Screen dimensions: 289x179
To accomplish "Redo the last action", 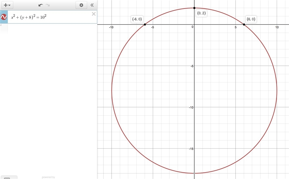I will coord(48,5).
